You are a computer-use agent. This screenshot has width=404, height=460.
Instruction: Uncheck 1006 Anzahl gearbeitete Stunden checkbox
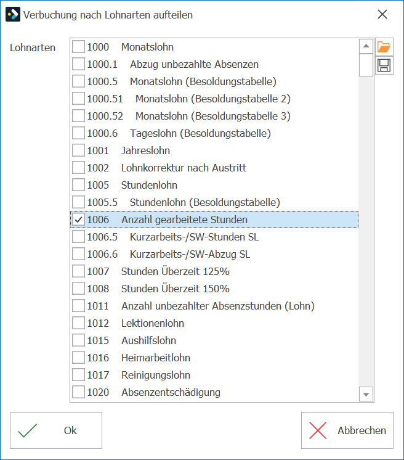coord(78,220)
